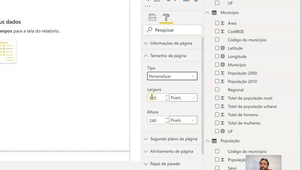Increase Largura with the up arrow
The width and height of the screenshot is (302, 170).
pyautogui.click(x=167, y=96)
